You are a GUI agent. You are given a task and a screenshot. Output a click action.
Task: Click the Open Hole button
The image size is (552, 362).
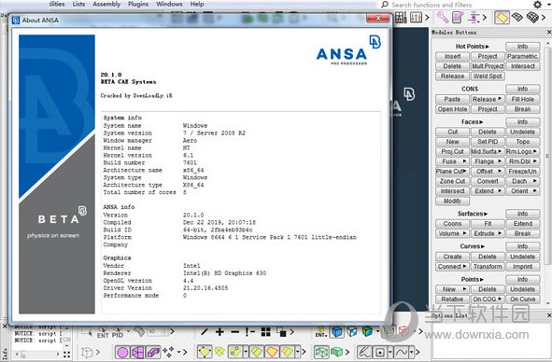452,109
